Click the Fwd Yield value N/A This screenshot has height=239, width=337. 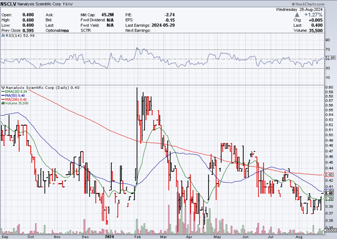[110, 25]
